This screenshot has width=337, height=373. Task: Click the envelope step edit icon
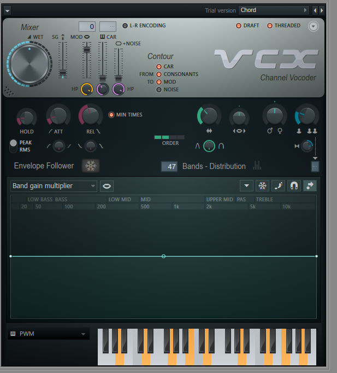pos(278,185)
